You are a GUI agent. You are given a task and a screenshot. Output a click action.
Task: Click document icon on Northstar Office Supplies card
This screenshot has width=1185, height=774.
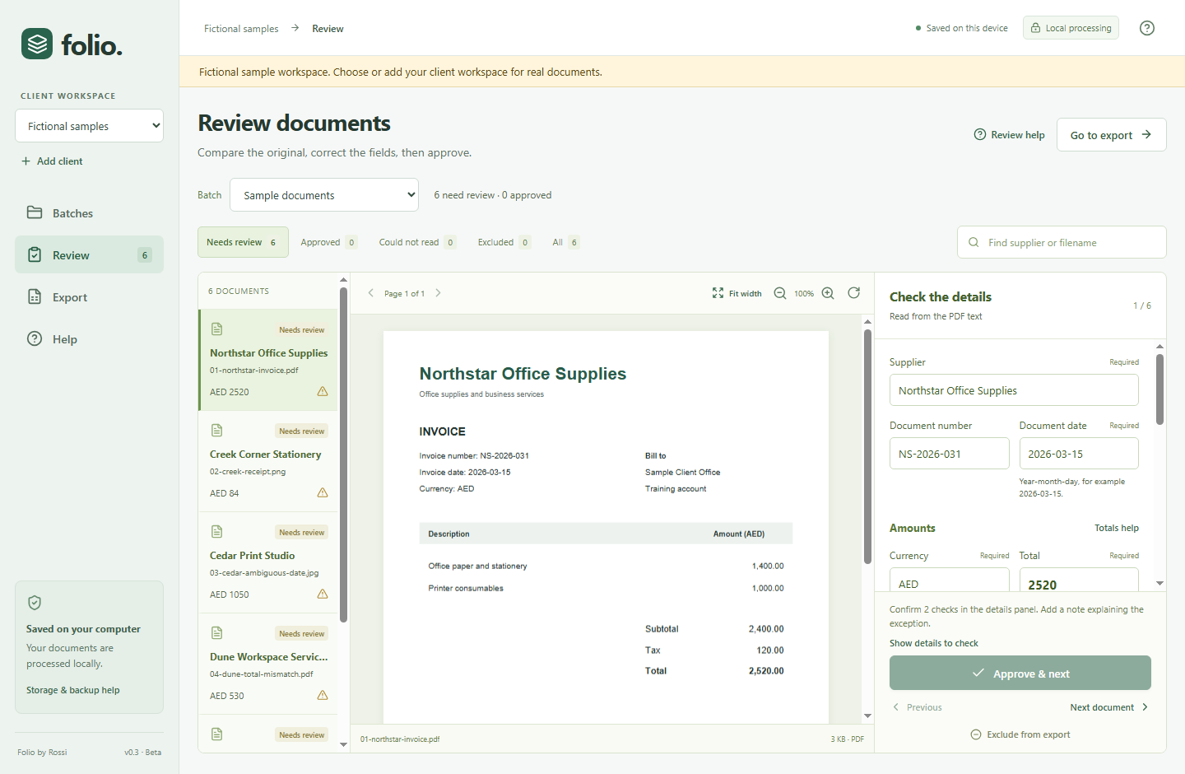coord(217,329)
